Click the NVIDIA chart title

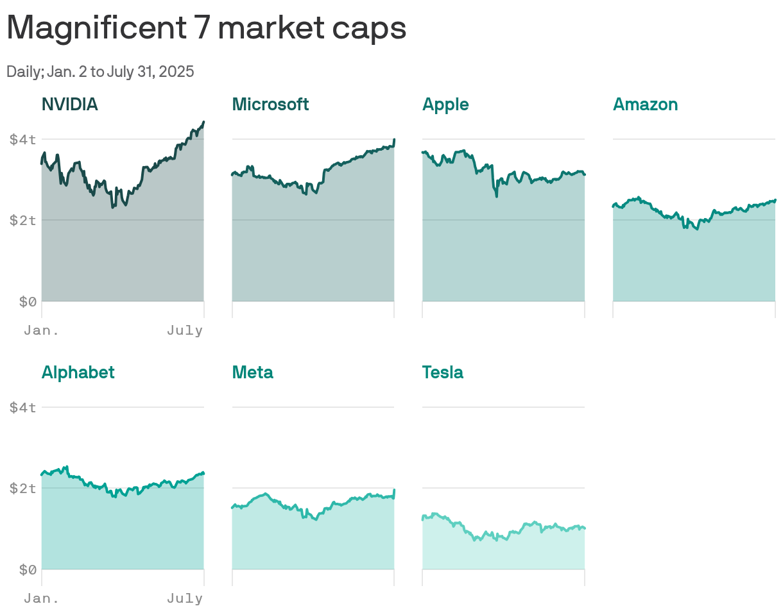[x=70, y=105]
